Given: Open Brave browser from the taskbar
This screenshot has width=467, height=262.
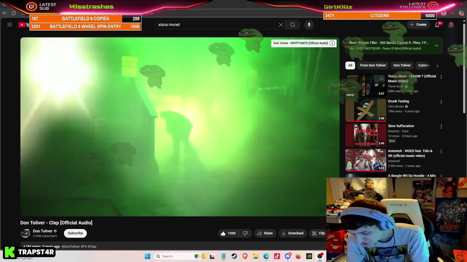Looking at the screenshot, I should 245,256.
